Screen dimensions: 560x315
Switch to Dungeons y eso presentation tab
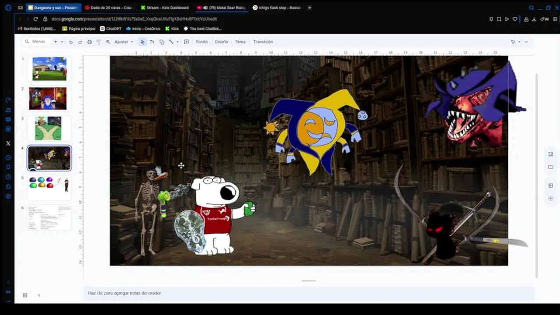tap(53, 8)
